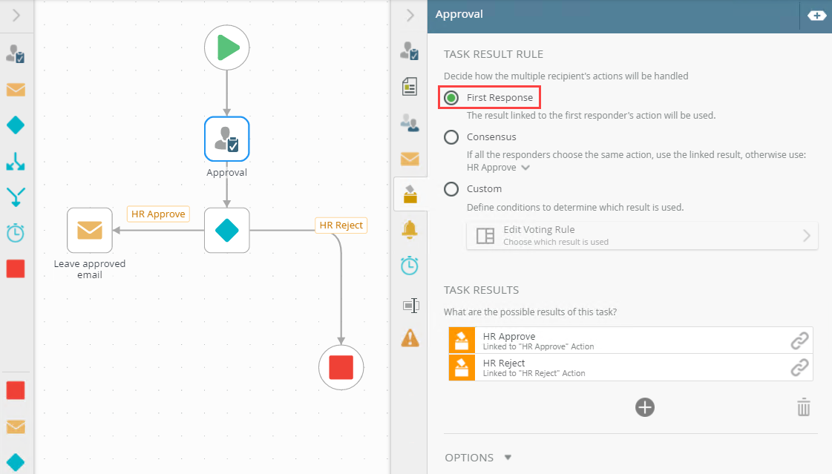This screenshot has width=832, height=474.
Task: Pick the top email tool in toolbox
Action: [x=16, y=90]
